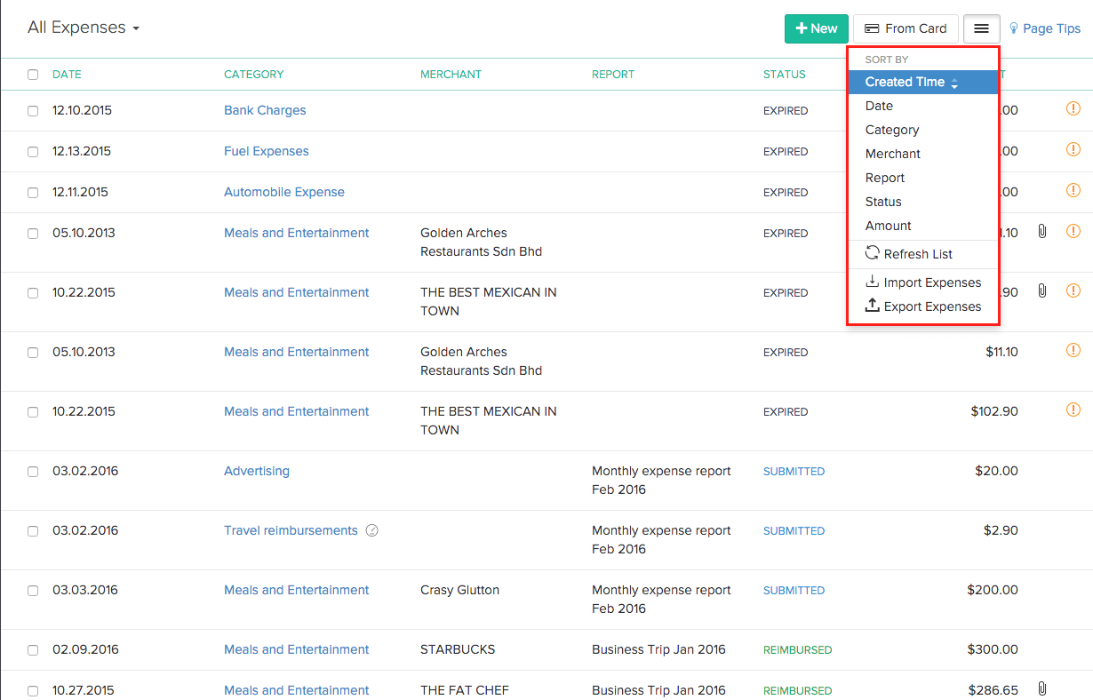Select checkbox for Advertising expense row
The height and width of the screenshot is (700, 1093).
(x=33, y=472)
